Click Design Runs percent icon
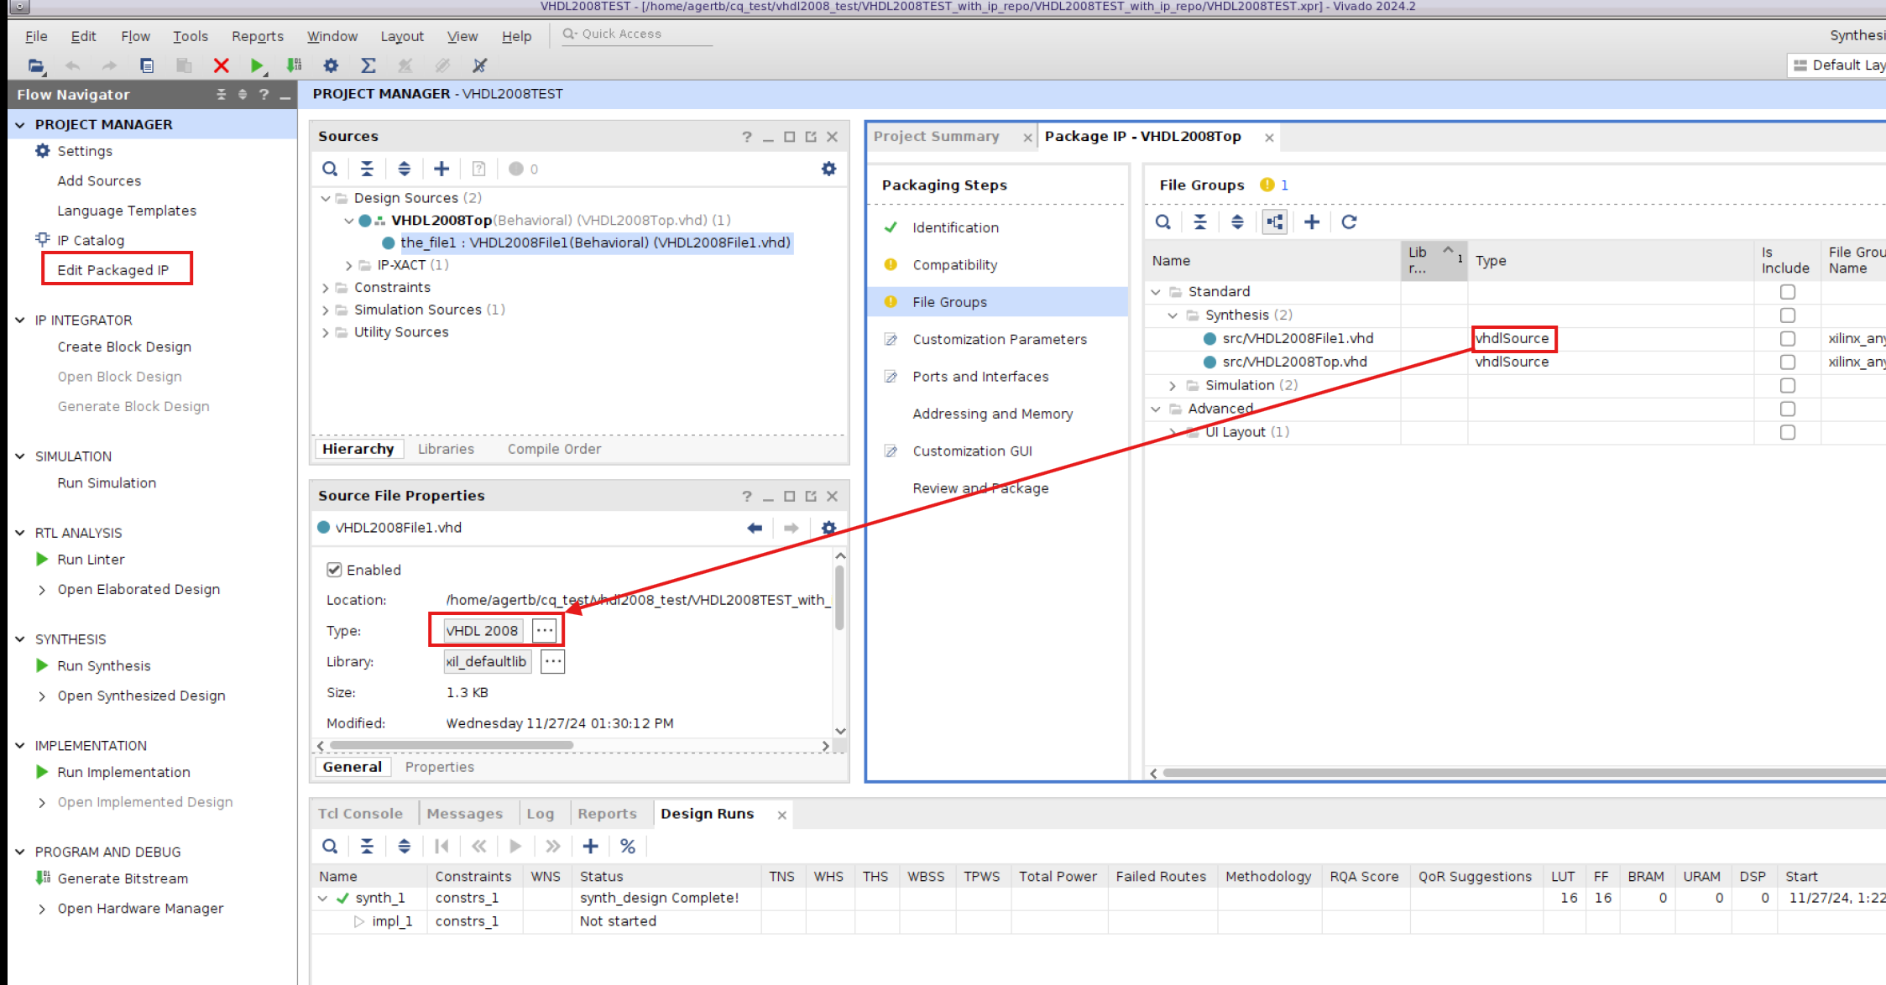Image resolution: width=1886 pixels, height=985 pixels. tap(628, 846)
